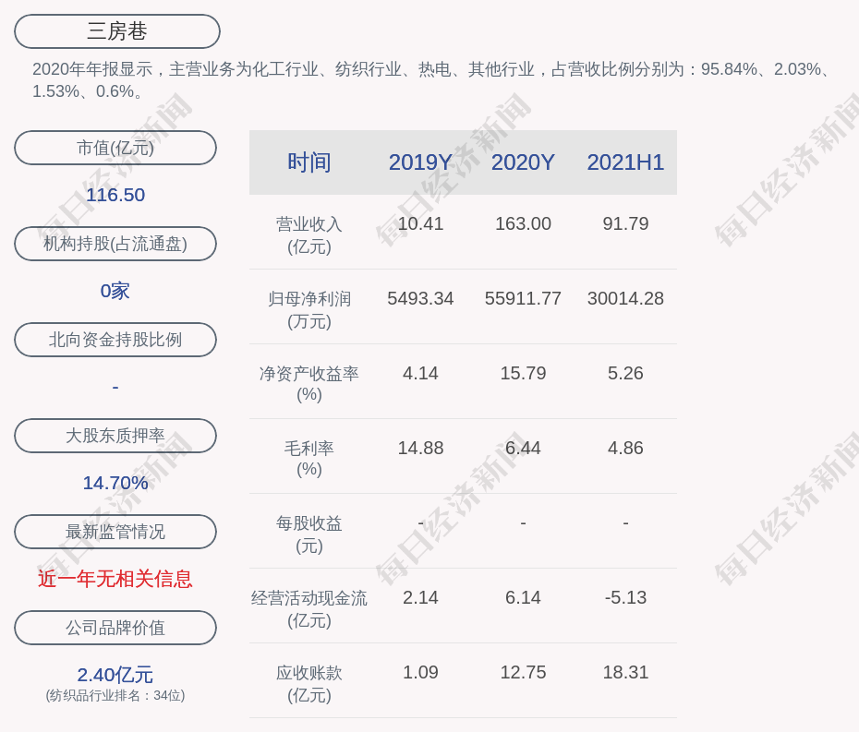Screen dimensions: 859x732
Task: Click the 2020年年报显示 description paragraph
Action: tap(431, 80)
